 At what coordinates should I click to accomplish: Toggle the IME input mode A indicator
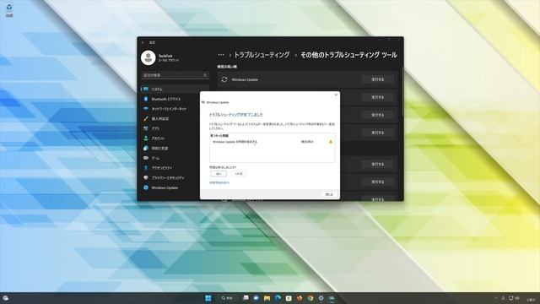coord(503,298)
